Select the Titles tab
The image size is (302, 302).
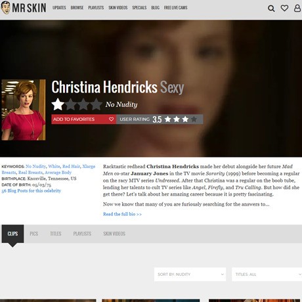[56, 234]
